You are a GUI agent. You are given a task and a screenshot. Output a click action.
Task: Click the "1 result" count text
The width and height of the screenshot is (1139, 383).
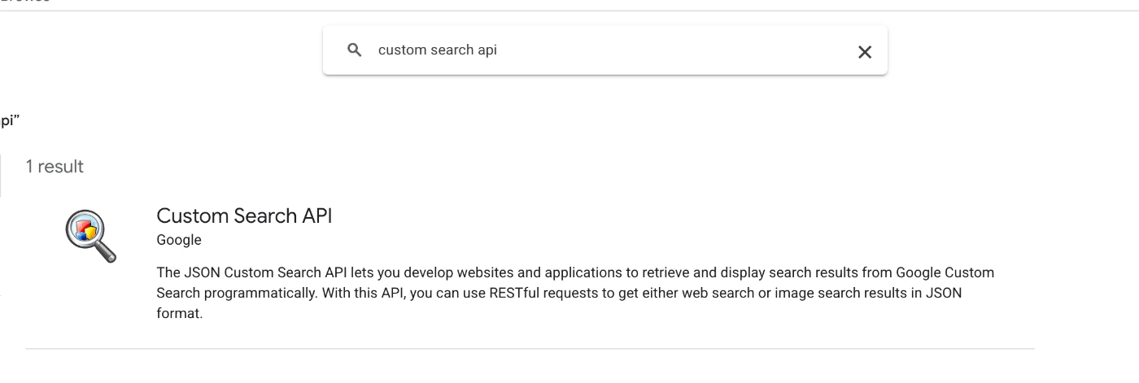55,167
